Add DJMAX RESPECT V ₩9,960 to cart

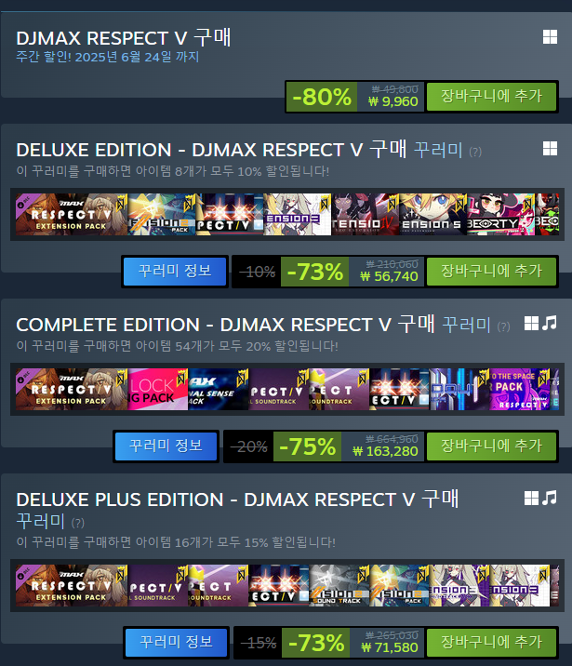(x=491, y=97)
